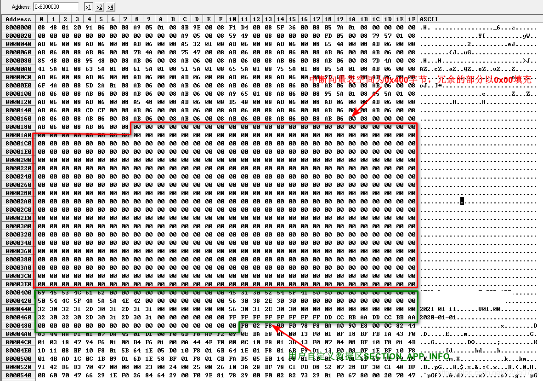Select address row 80004A0
Viewport: 543px width, 381px height.
18,334
